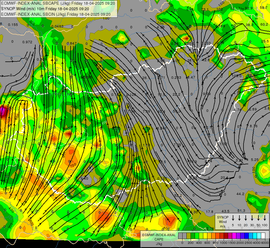Screen dimensions: 270x248
Task: Select the bright magenta swatch in the CAPE legend
Action: pos(234,236)
